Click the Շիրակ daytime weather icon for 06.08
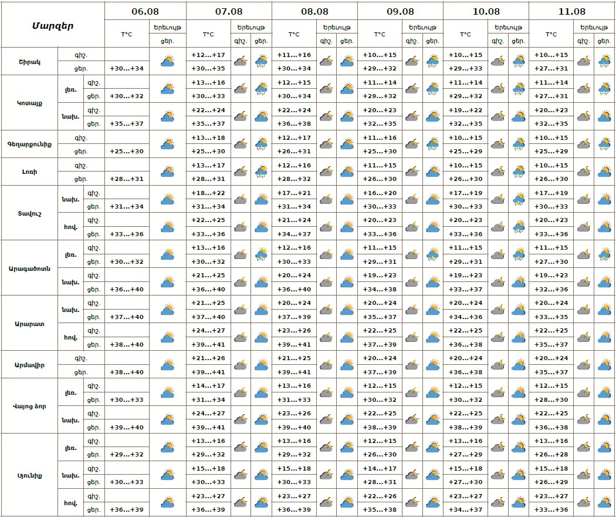Screen dimensions: 616x517 (168, 61)
